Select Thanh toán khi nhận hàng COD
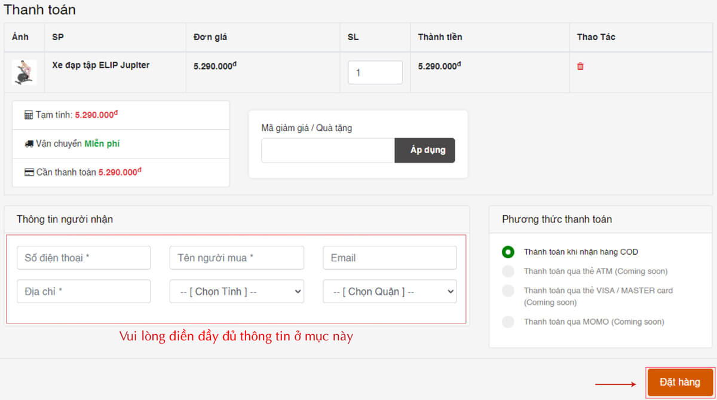Image resolution: width=717 pixels, height=400 pixels. (508, 252)
